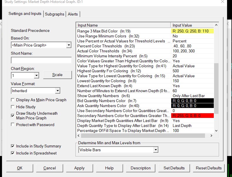Click Ask Quantity Numbers Color black swatch
This screenshot has width=232, height=177.
192,106
